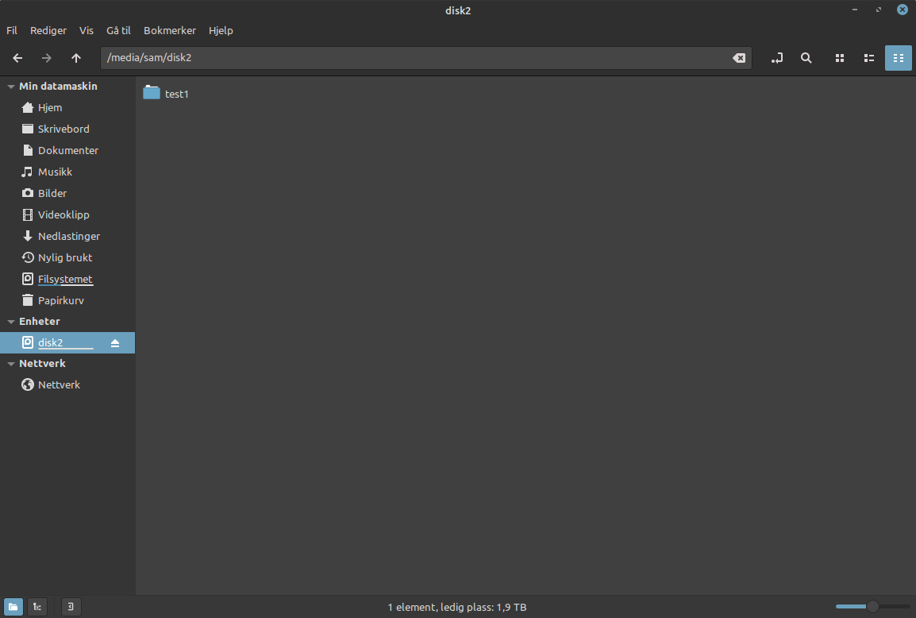Collapse the Min datamaskin section
916x618 pixels.
tap(10, 87)
